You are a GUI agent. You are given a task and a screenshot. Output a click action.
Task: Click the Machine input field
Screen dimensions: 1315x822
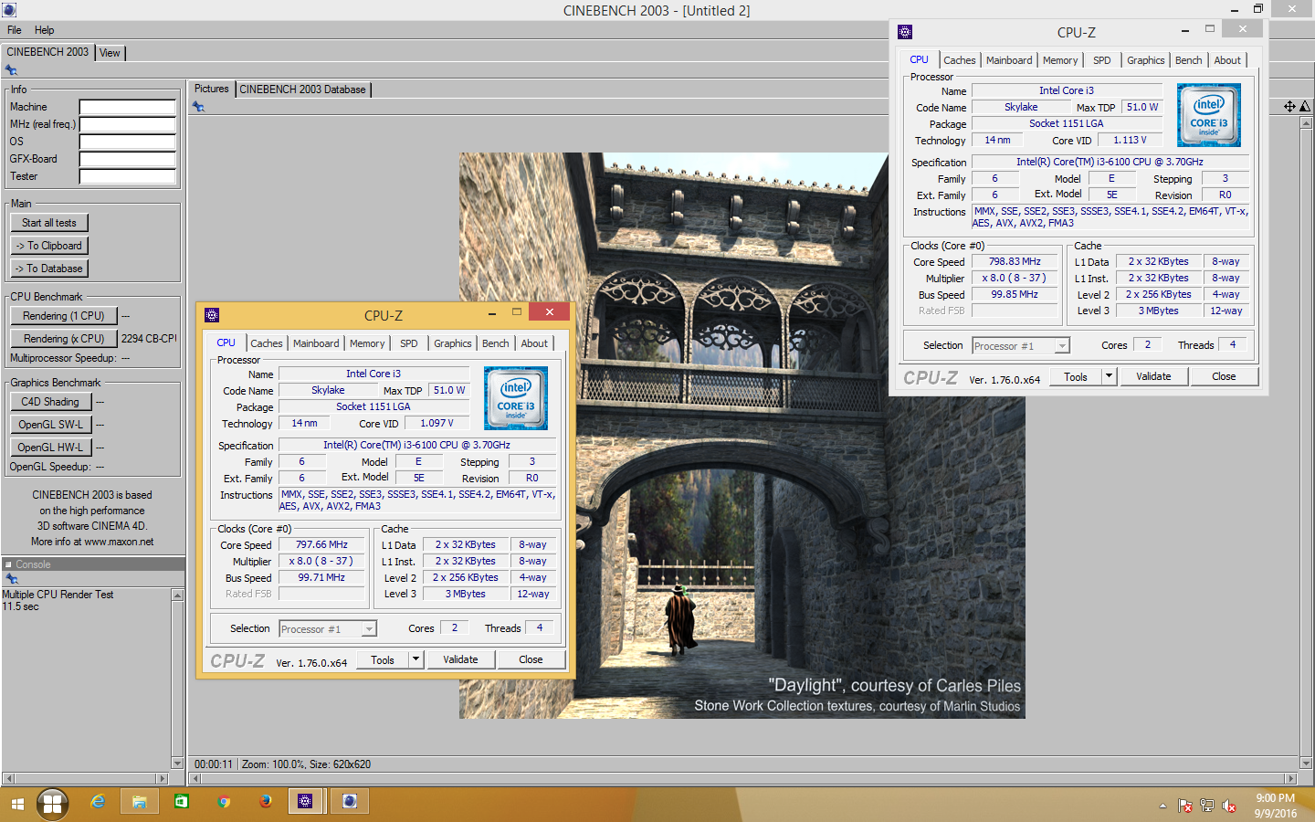click(x=127, y=107)
